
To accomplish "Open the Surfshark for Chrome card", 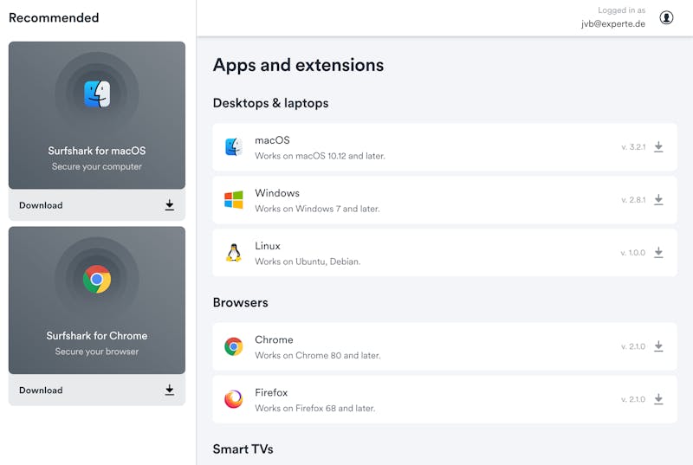I will pyautogui.click(x=97, y=300).
